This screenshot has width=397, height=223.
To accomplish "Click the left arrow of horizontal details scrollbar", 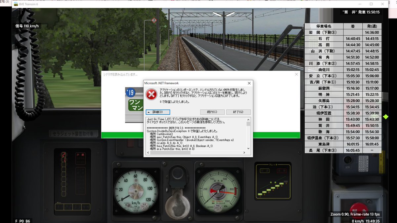I will tap(148, 153).
